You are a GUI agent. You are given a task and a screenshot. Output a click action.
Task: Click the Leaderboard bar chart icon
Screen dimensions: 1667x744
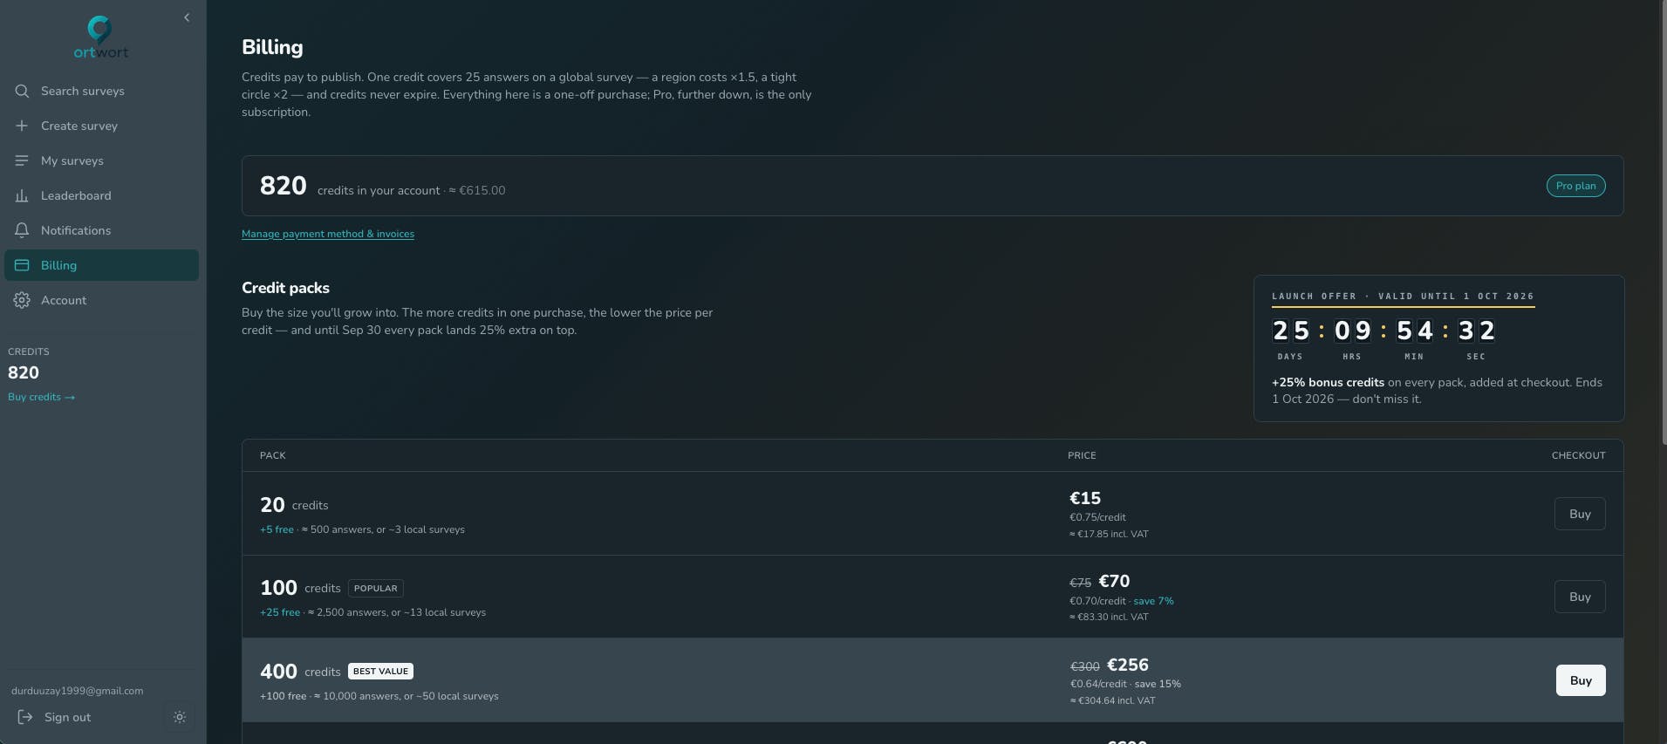click(22, 195)
